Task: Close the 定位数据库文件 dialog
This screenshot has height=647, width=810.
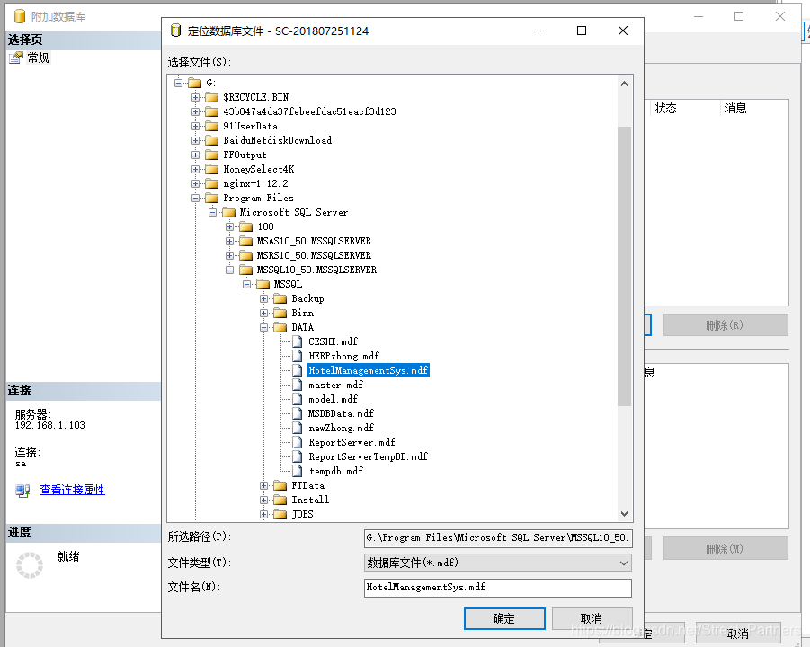Action: point(623,31)
